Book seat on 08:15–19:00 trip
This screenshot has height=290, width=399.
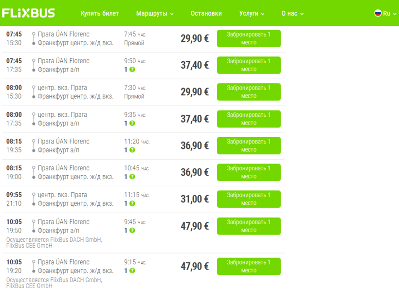coord(249,172)
